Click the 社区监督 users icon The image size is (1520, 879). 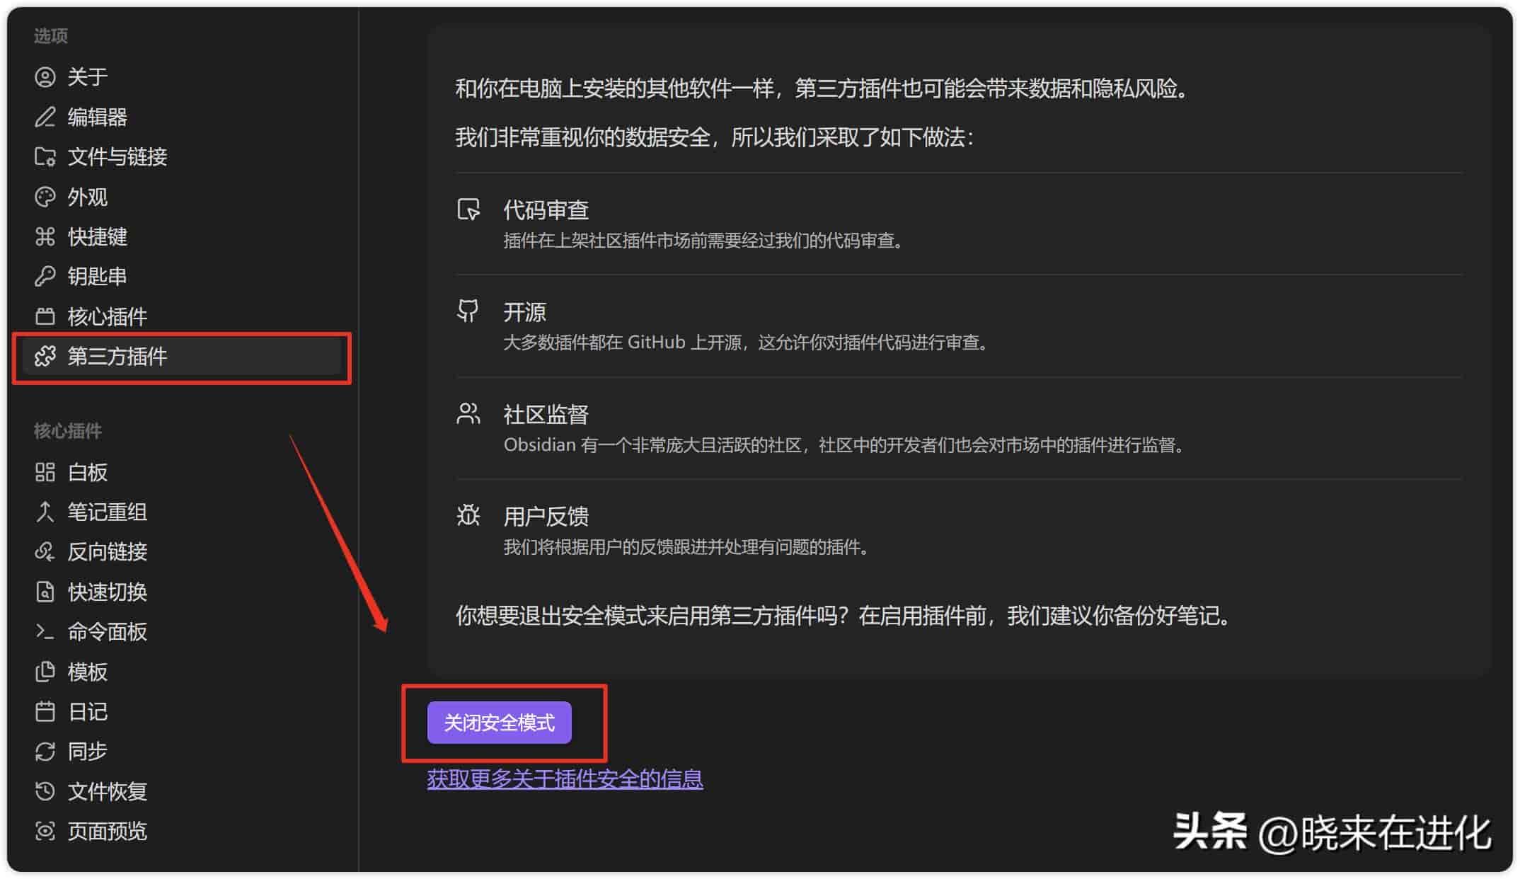468,413
